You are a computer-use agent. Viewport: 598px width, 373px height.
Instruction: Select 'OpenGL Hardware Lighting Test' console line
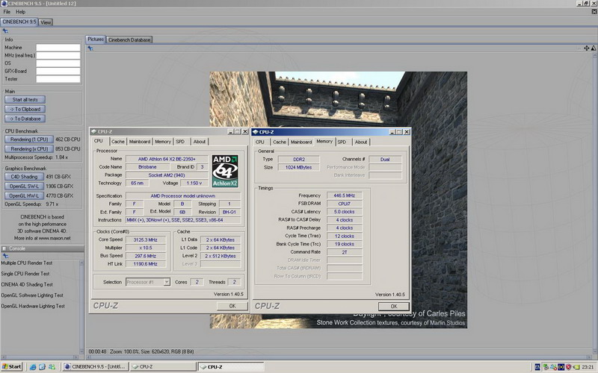(33, 306)
